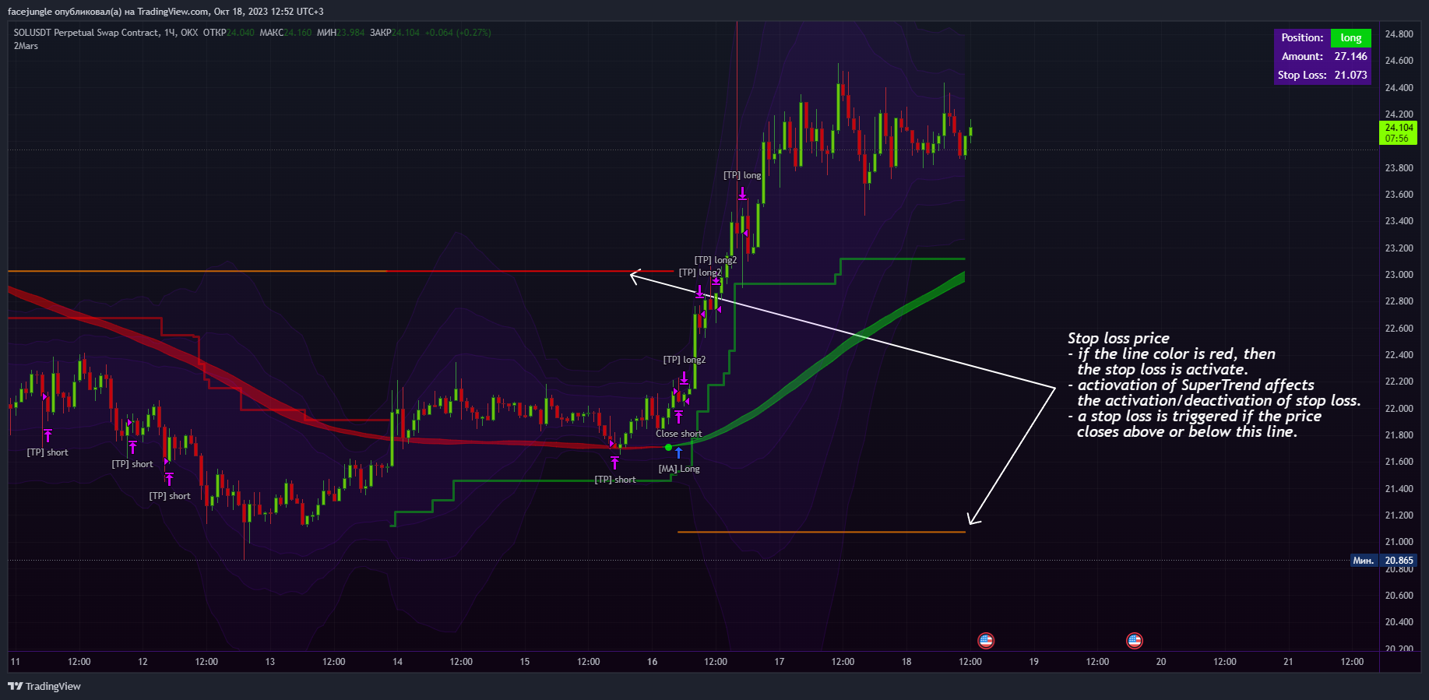This screenshot has width=1429, height=700.
Task: Click the 24.400 price axis label
Action: pyautogui.click(x=1399, y=88)
